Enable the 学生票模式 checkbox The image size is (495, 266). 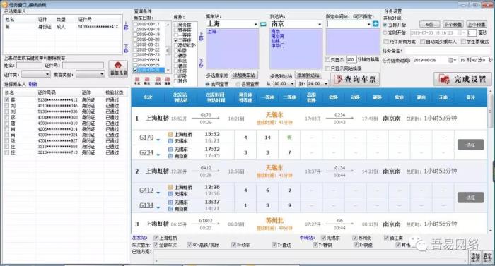463,42
